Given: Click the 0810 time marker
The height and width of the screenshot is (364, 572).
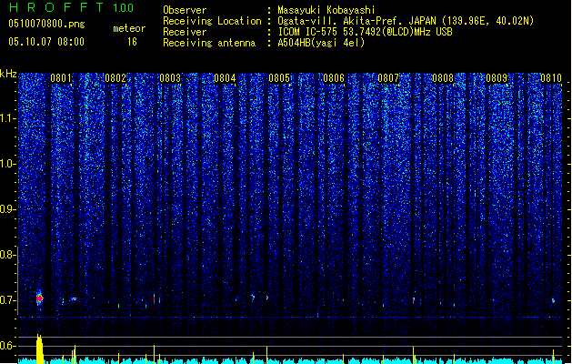Looking at the screenshot, I should click(x=551, y=77).
